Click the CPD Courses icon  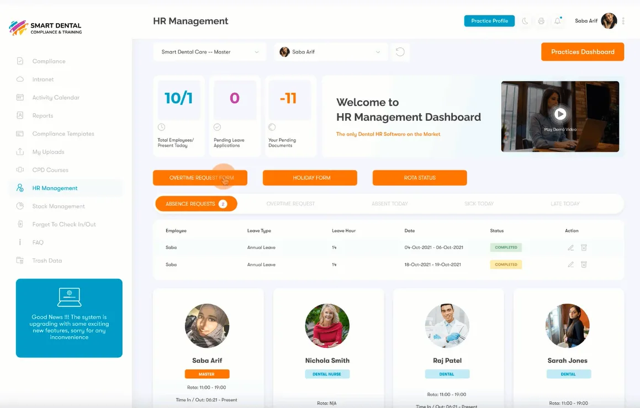[20, 169]
